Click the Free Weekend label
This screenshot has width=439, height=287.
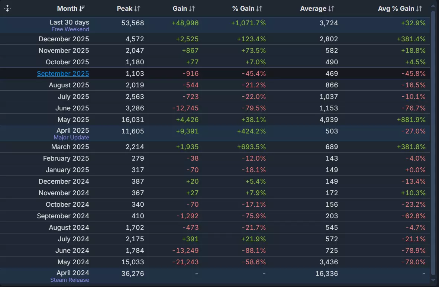[x=70, y=29]
